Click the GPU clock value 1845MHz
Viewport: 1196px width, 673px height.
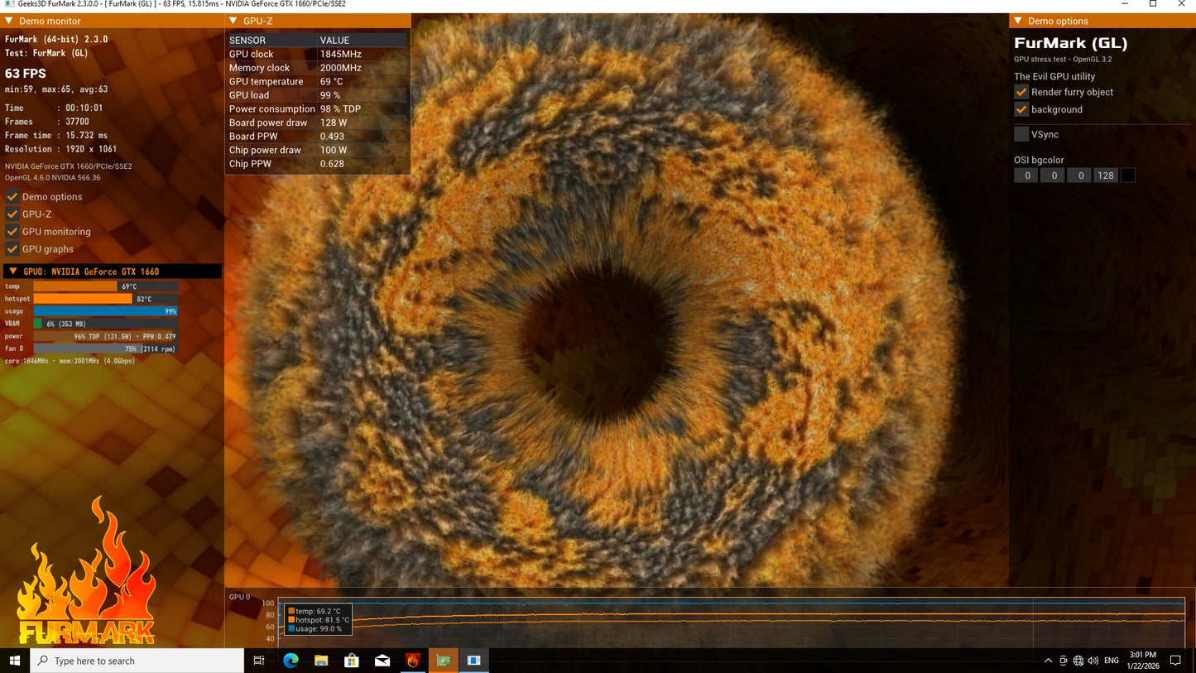342,54
